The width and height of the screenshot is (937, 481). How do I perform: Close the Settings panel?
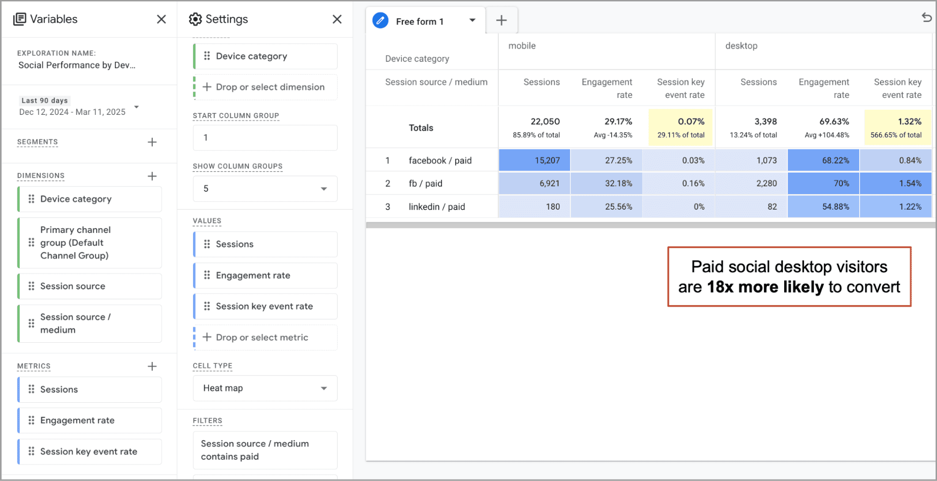pyautogui.click(x=337, y=19)
